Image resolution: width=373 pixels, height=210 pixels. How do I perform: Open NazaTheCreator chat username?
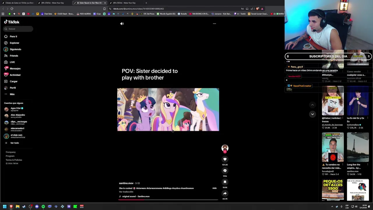click(302, 86)
